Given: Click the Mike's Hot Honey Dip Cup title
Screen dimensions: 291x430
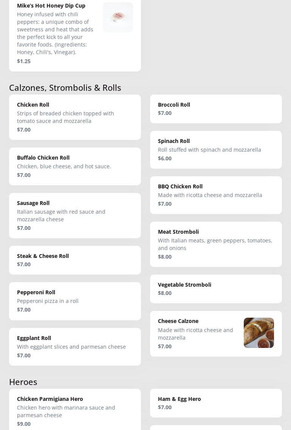Looking at the screenshot, I should click(51, 6).
